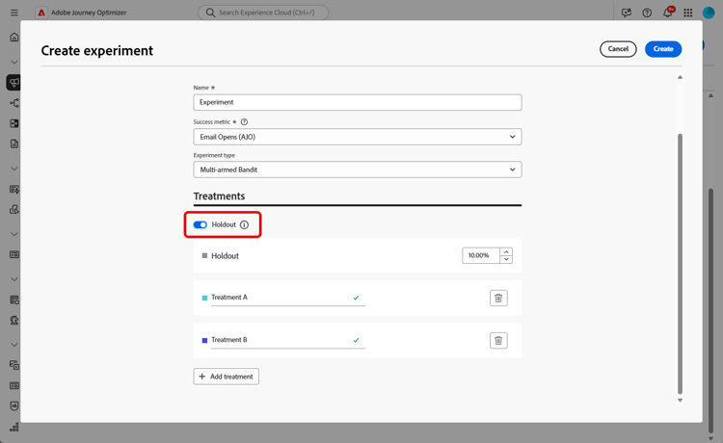This screenshot has height=443, width=723.
Task: Open the hamburger navigation menu
Action: [x=13, y=13]
